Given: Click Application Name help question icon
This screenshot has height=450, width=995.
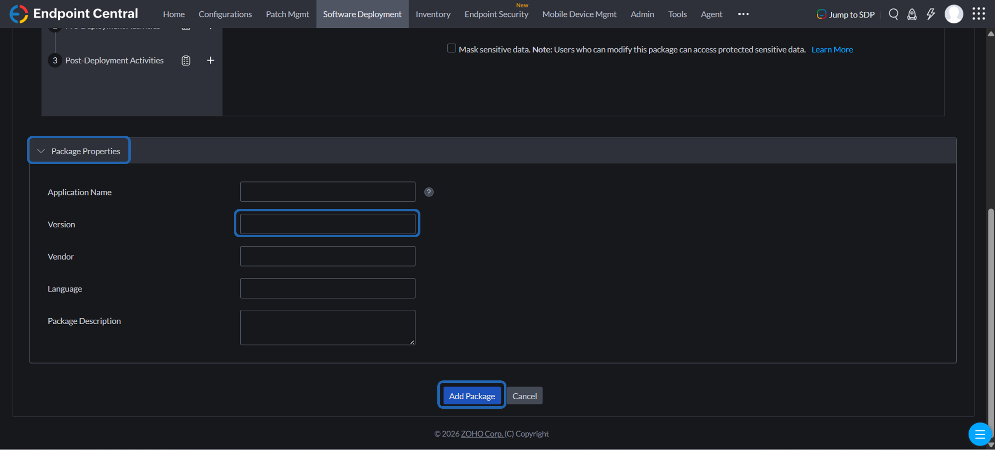Looking at the screenshot, I should [x=429, y=192].
